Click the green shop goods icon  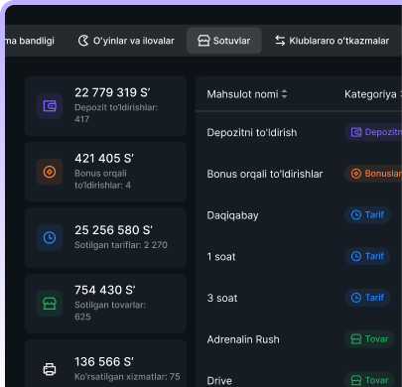point(50,304)
